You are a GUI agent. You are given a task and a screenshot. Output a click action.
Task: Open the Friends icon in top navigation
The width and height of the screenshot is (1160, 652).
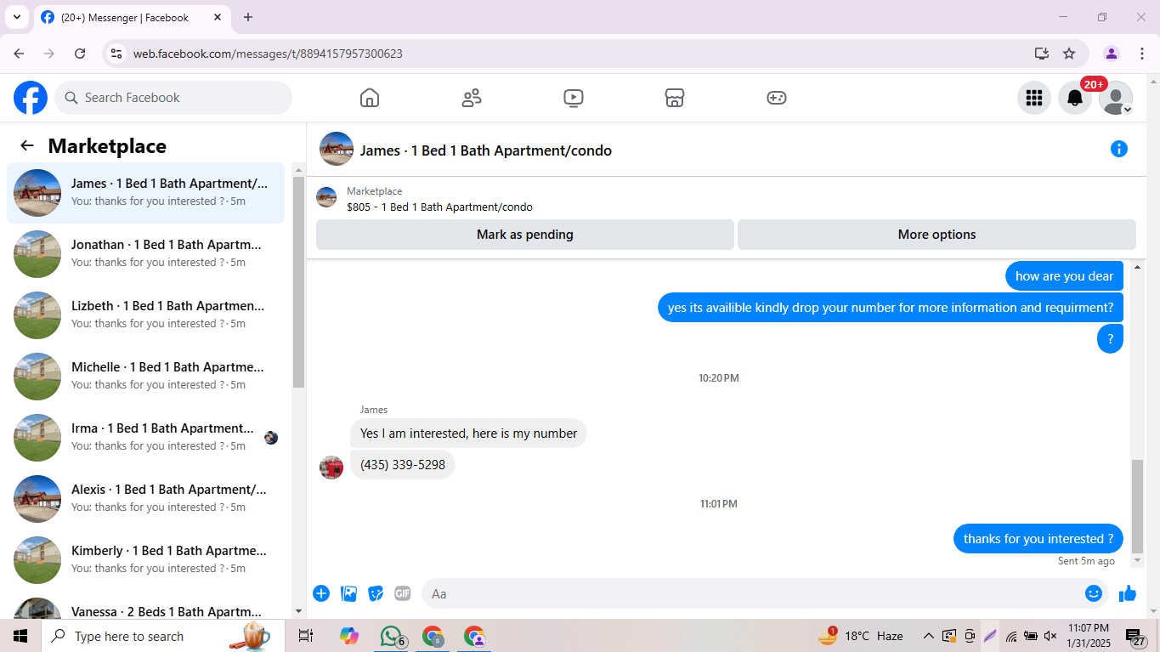472,98
